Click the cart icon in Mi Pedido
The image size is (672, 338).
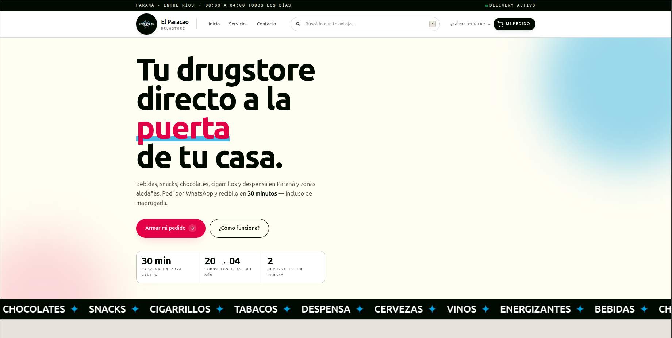[x=500, y=24]
